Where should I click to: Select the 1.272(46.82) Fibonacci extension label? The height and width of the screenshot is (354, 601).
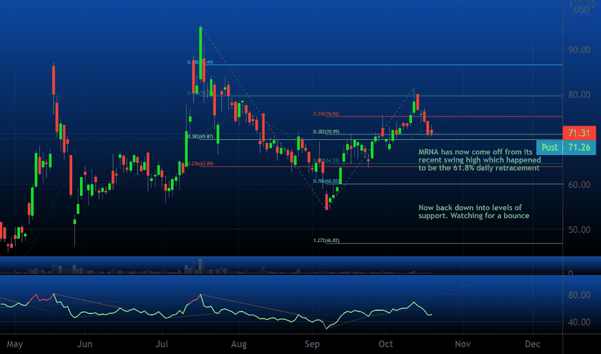tap(326, 241)
